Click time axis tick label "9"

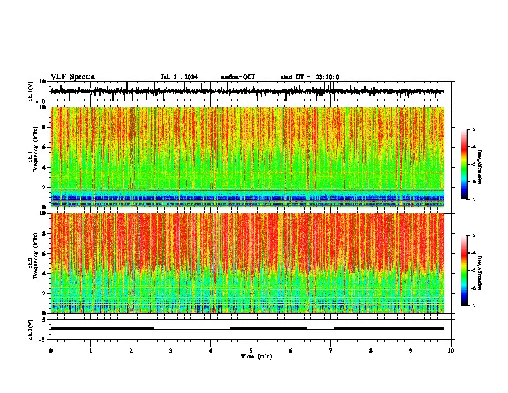point(411,351)
